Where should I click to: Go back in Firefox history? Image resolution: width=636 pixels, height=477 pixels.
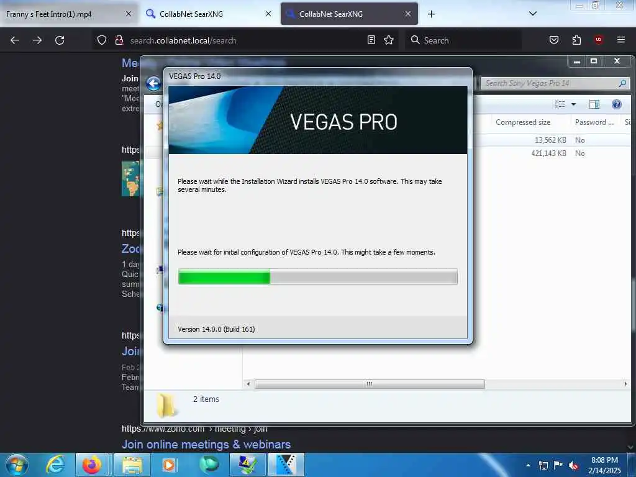(x=15, y=40)
